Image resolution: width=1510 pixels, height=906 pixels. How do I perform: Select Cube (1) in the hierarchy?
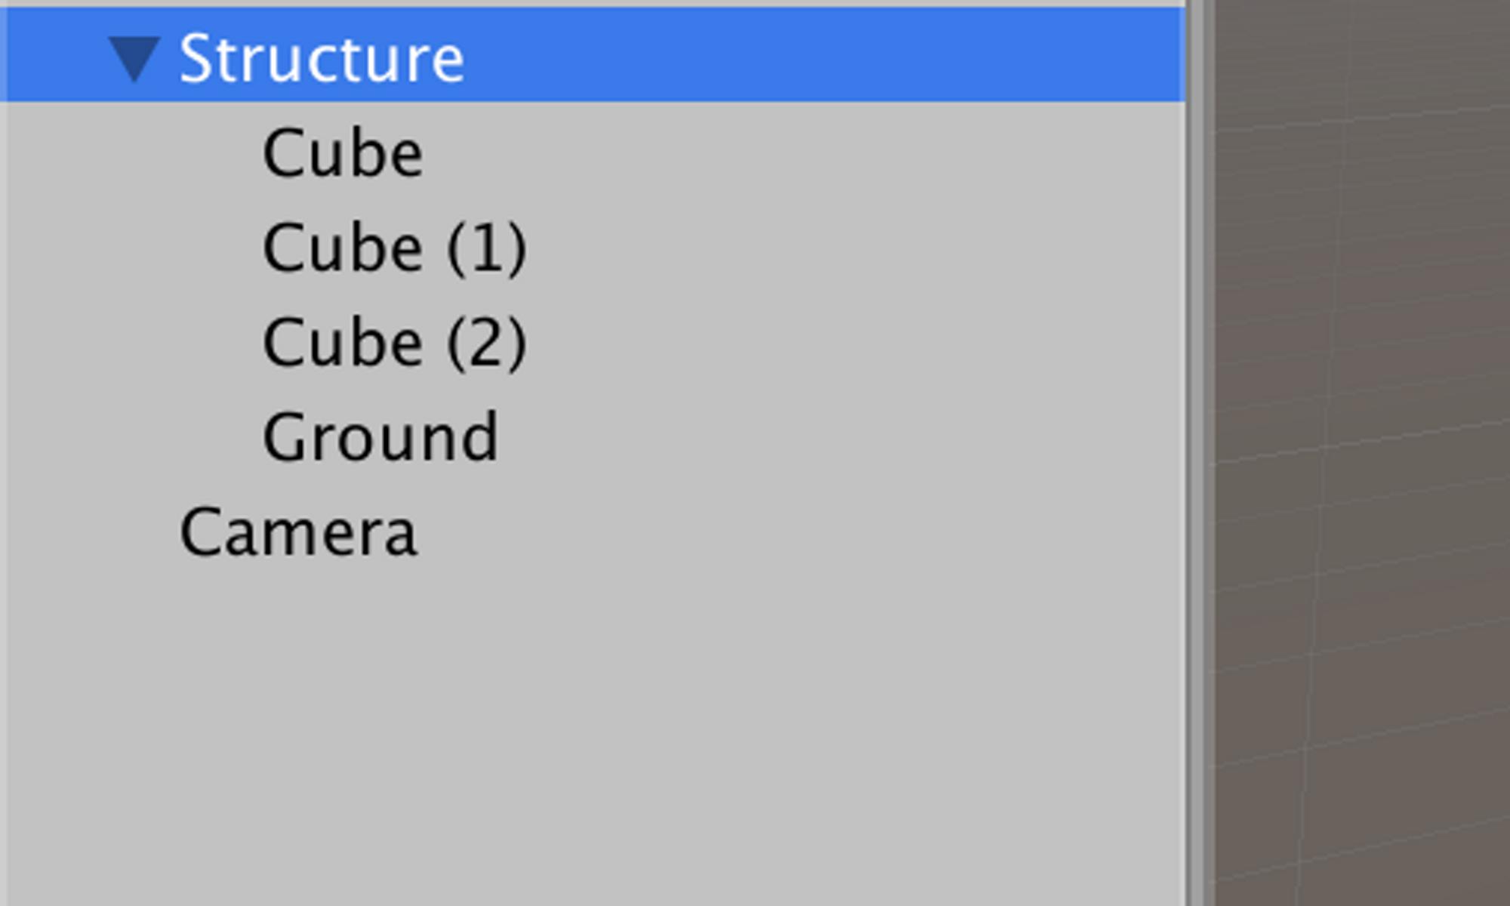coord(393,248)
